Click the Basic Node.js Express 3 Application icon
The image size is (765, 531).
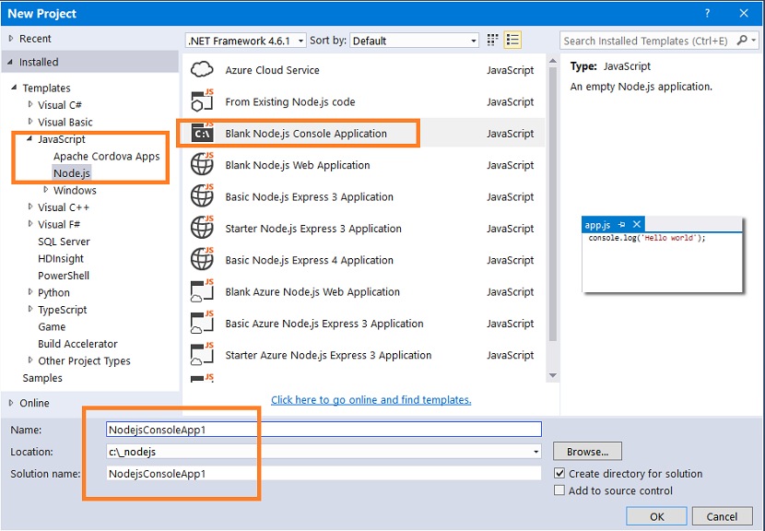click(x=202, y=196)
